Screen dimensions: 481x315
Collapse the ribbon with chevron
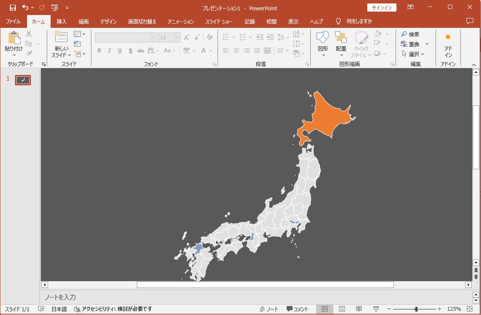pos(474,65)
